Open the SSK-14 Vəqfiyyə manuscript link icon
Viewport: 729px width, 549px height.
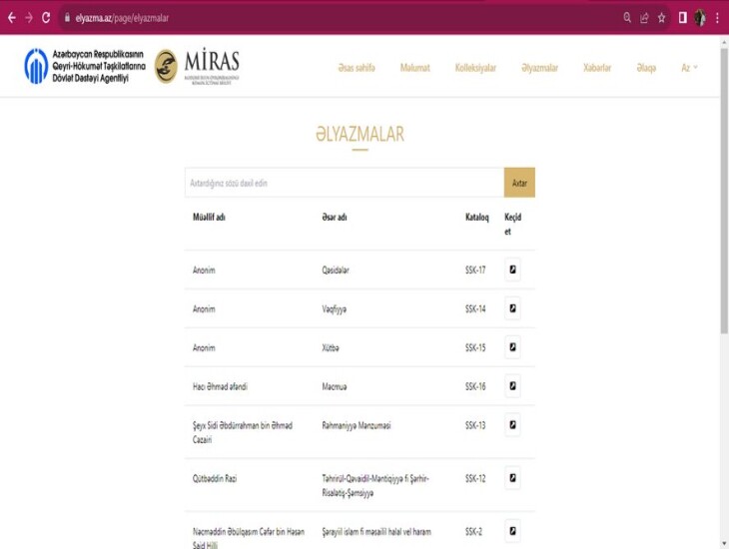(512, 308)
